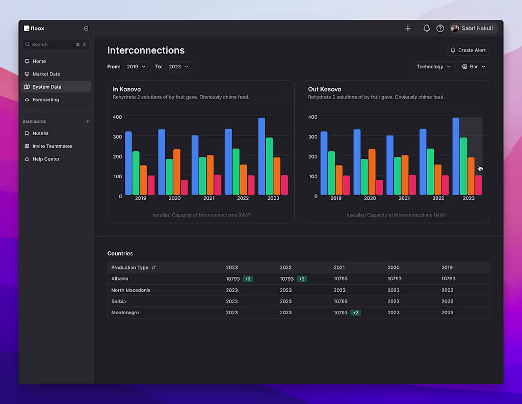Open the Out Kosovo chart options menu

pyautogui.click(x=482, y=88)
